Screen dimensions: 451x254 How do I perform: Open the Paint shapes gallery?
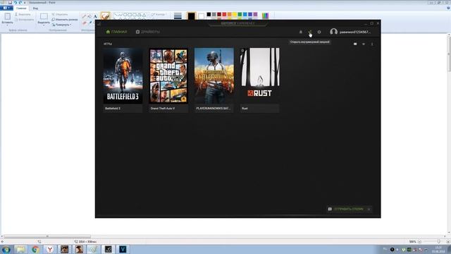pyautogui.click(x=130, y=16)
